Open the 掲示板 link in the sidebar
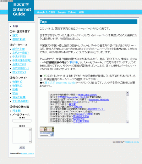 point(16,111)
